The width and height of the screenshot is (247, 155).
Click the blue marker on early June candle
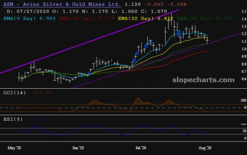(89, 73)
